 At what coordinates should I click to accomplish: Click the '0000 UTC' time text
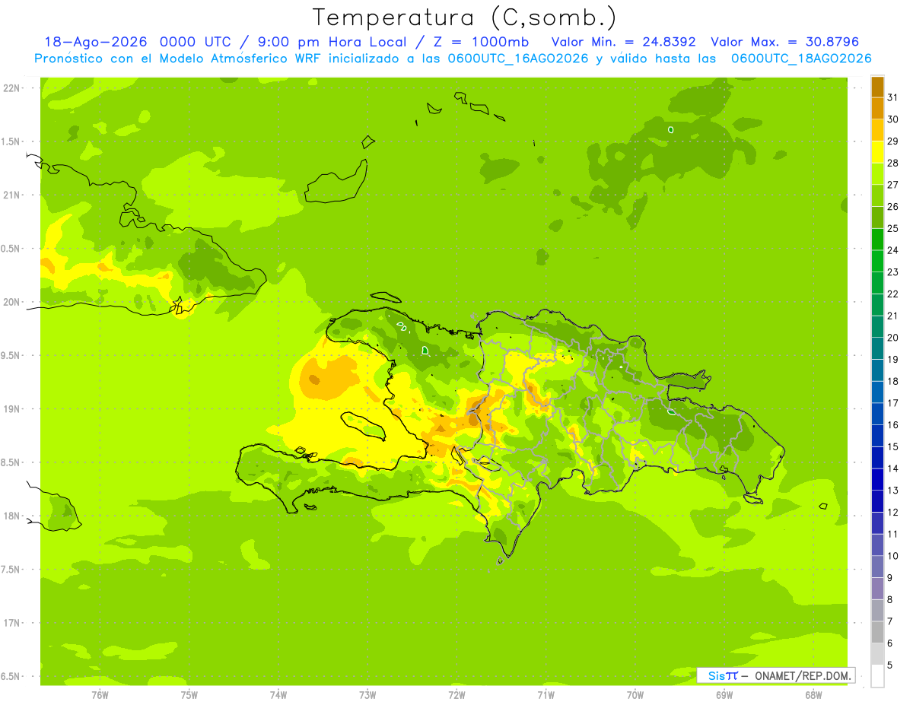coord(196,42)
